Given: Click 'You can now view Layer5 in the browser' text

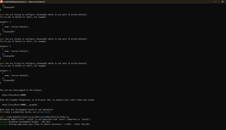Looking at the screenshot, I should (21, 90).
